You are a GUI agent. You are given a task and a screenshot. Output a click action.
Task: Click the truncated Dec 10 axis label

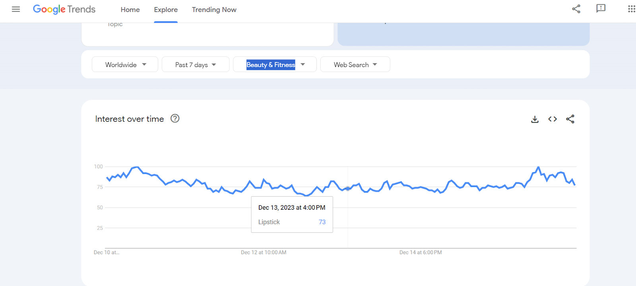point(107,252)
